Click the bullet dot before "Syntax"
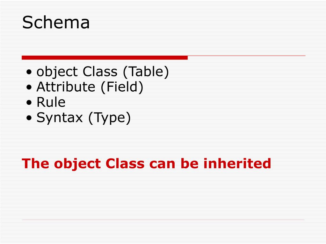The image size is (326, 244). pos(29,118)
